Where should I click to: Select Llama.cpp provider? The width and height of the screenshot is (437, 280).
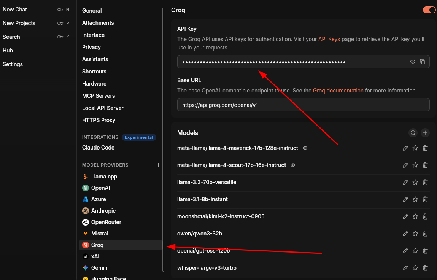pyautogui.click(x=121, y=177)
